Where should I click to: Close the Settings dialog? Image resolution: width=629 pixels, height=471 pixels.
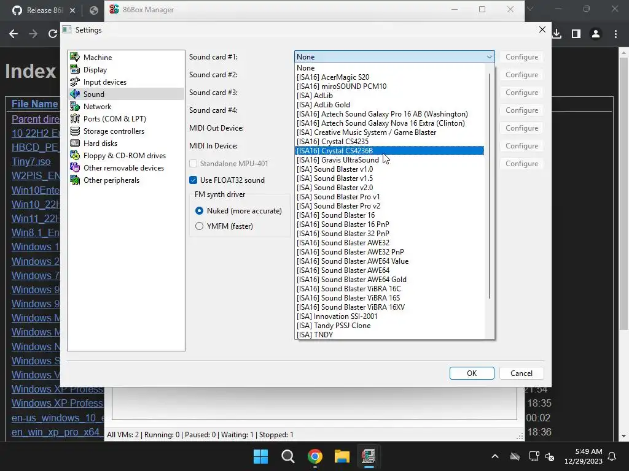click(542, 29)
